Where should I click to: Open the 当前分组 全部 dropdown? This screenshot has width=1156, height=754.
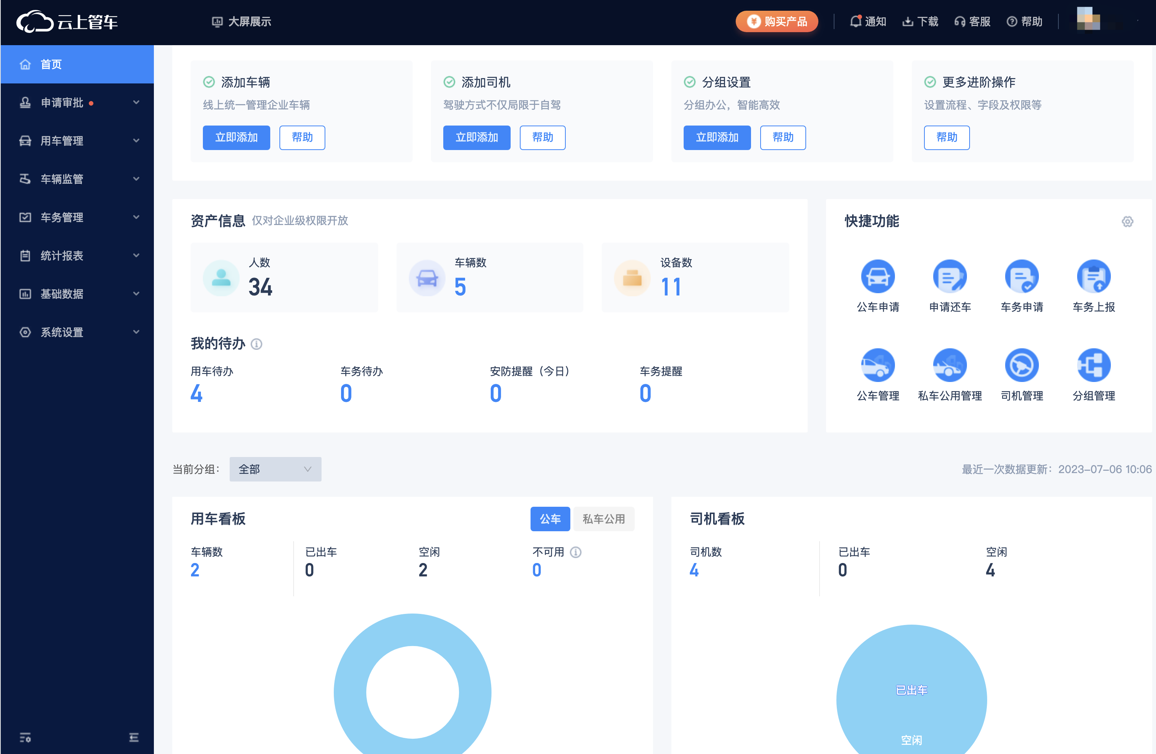point(275,469)
